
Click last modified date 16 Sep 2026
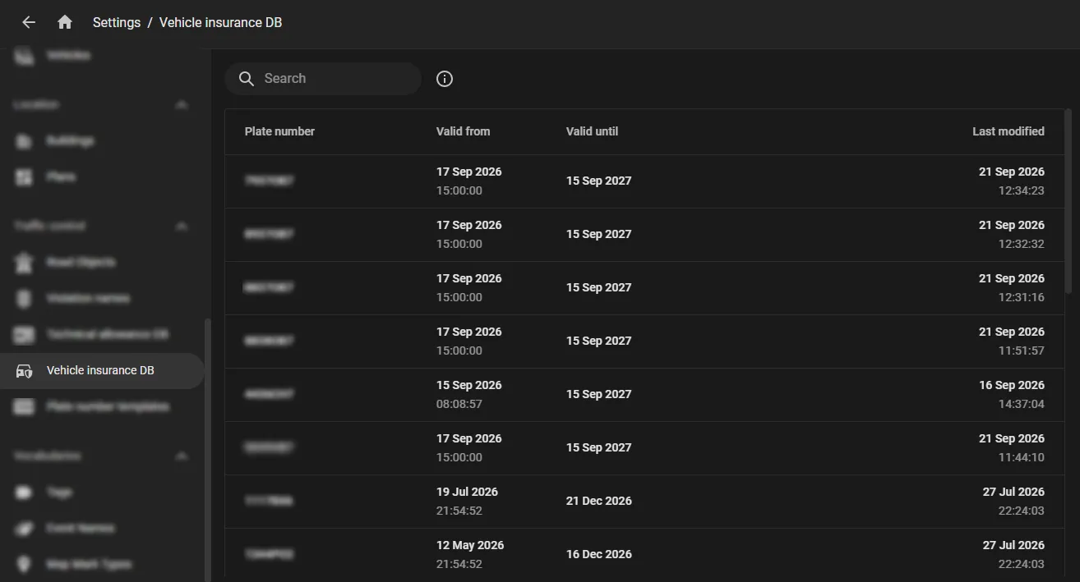1012,385
